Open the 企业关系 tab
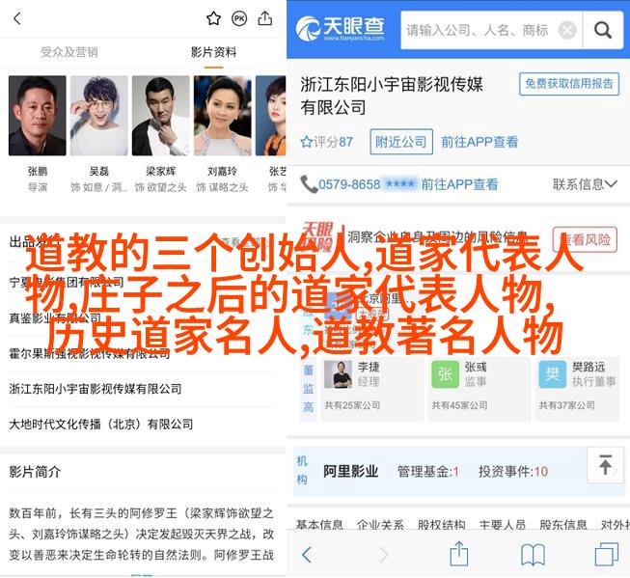Viewport: 630px width, 578px height. click(x=380, y=524)
